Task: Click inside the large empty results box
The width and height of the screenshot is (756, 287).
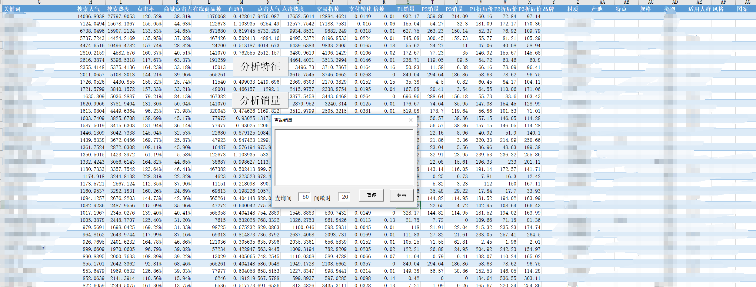Action: click(x=344, y=157)
